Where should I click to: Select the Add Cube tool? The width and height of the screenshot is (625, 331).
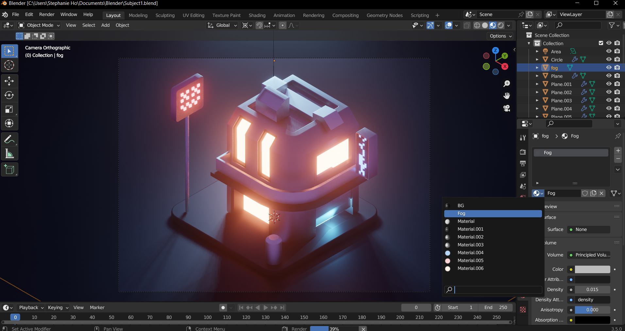9,170
